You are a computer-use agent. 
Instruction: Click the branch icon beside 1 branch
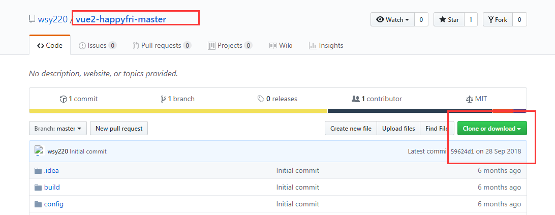pyautogui.click(x=163, y=99)
